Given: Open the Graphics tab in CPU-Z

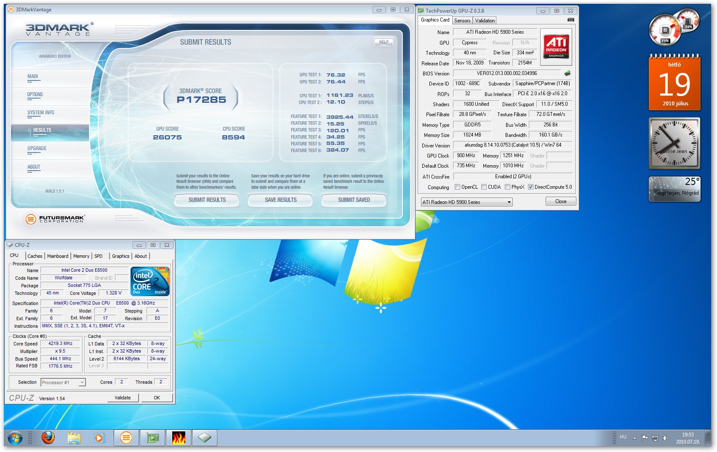Looking at the screenshot, I should (121, 256).
